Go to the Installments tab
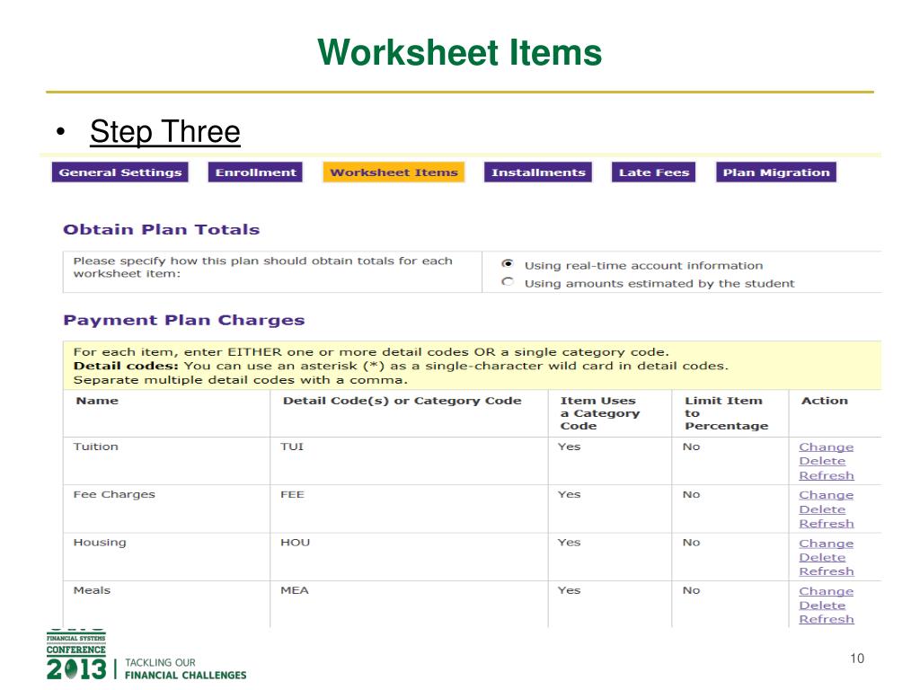This screenshot has height=690, width=920. pyautogui.click(x=538, y=172)
